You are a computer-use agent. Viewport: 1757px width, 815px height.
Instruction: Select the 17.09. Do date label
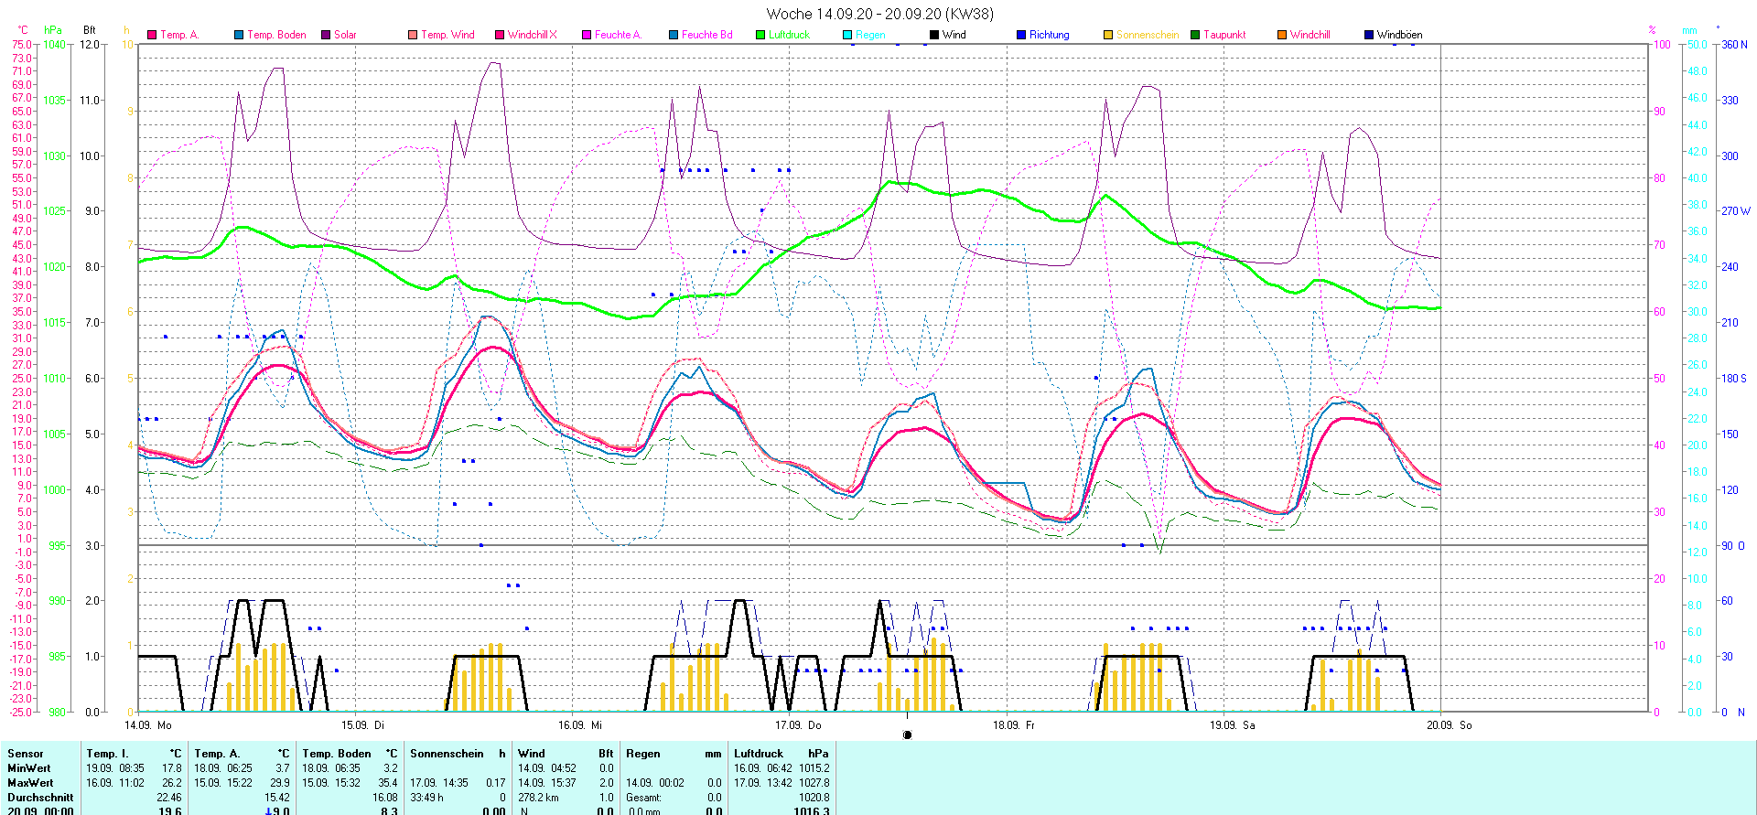click(798, 724)
